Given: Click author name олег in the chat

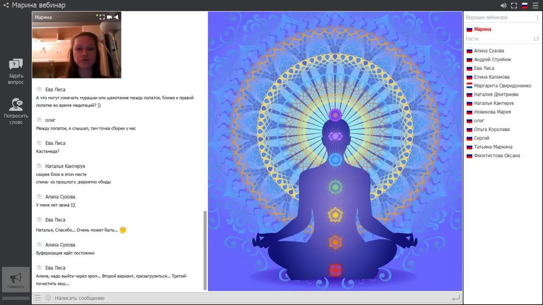Looking at the screenshot, I should click(50, 120).
